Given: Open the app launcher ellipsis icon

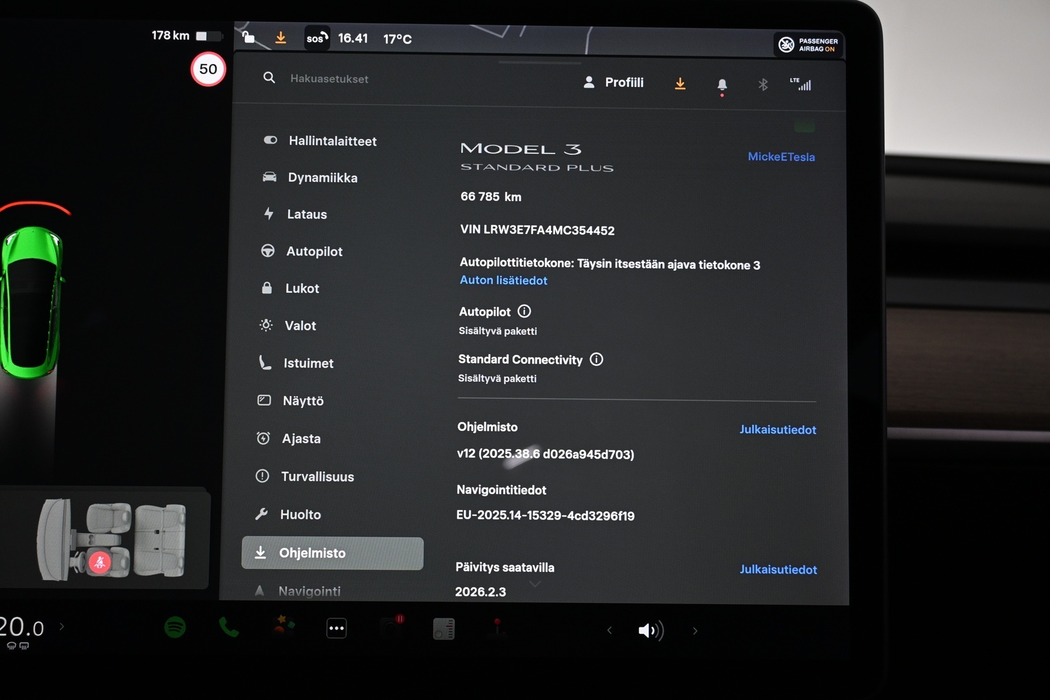Looking at the screenshot, I should click(336, 627).
